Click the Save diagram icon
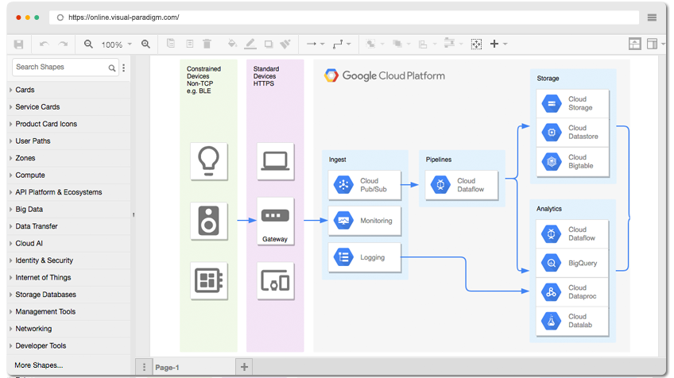The width and height of the screenshot is (674, 378). pyautogui.click(x=18, y=44)
